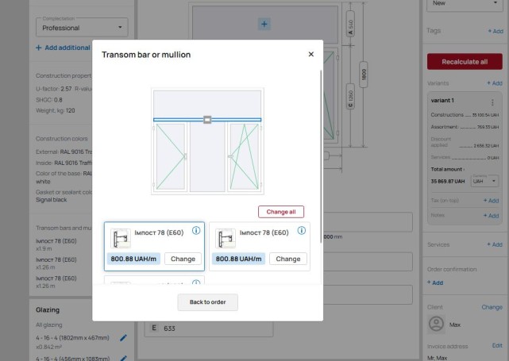The width and height of the screenshot is (509, 361).
Task: Click the client Max avatar icon
Action: 436,324
